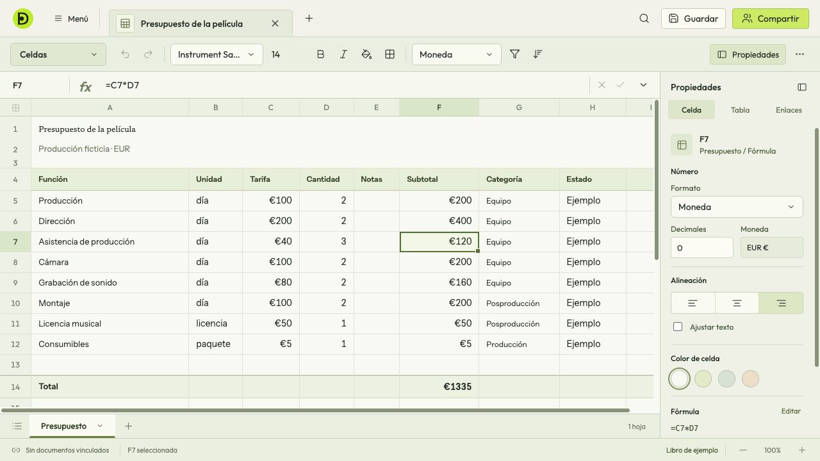The image size is (820, 461).
Task: Open the Menú hamburger menu
Action: click(71, 19)
